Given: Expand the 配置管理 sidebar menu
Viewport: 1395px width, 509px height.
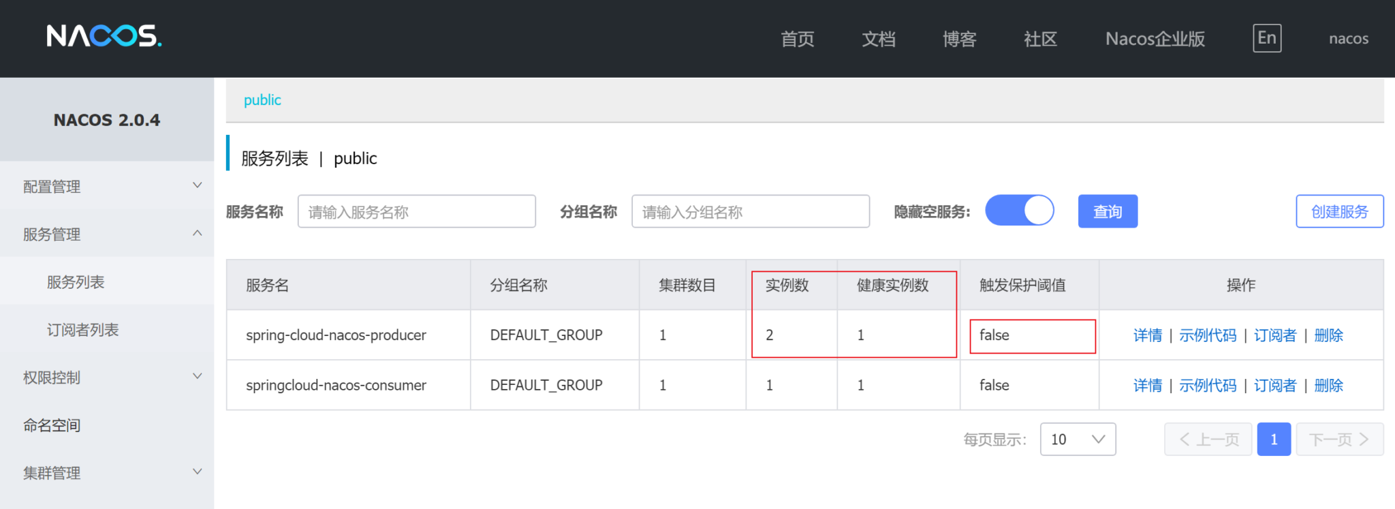Looking at the screenshot, I should click(x=107, y=186).
